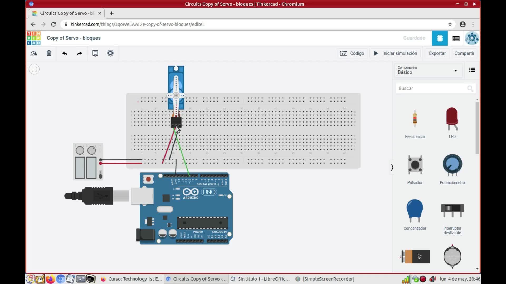506x284 pixels.
Task: Click the Exportar button
Action: (x=437, y=53)
